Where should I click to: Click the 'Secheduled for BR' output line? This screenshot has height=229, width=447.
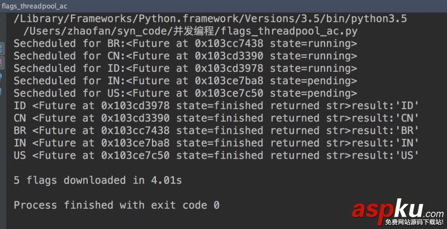point(185,43)
